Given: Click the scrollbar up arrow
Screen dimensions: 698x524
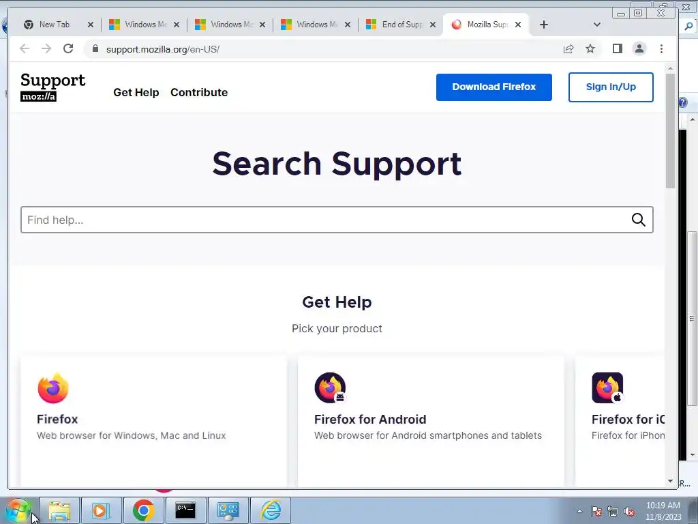Looking at the screenshot, I should [671, 69].
